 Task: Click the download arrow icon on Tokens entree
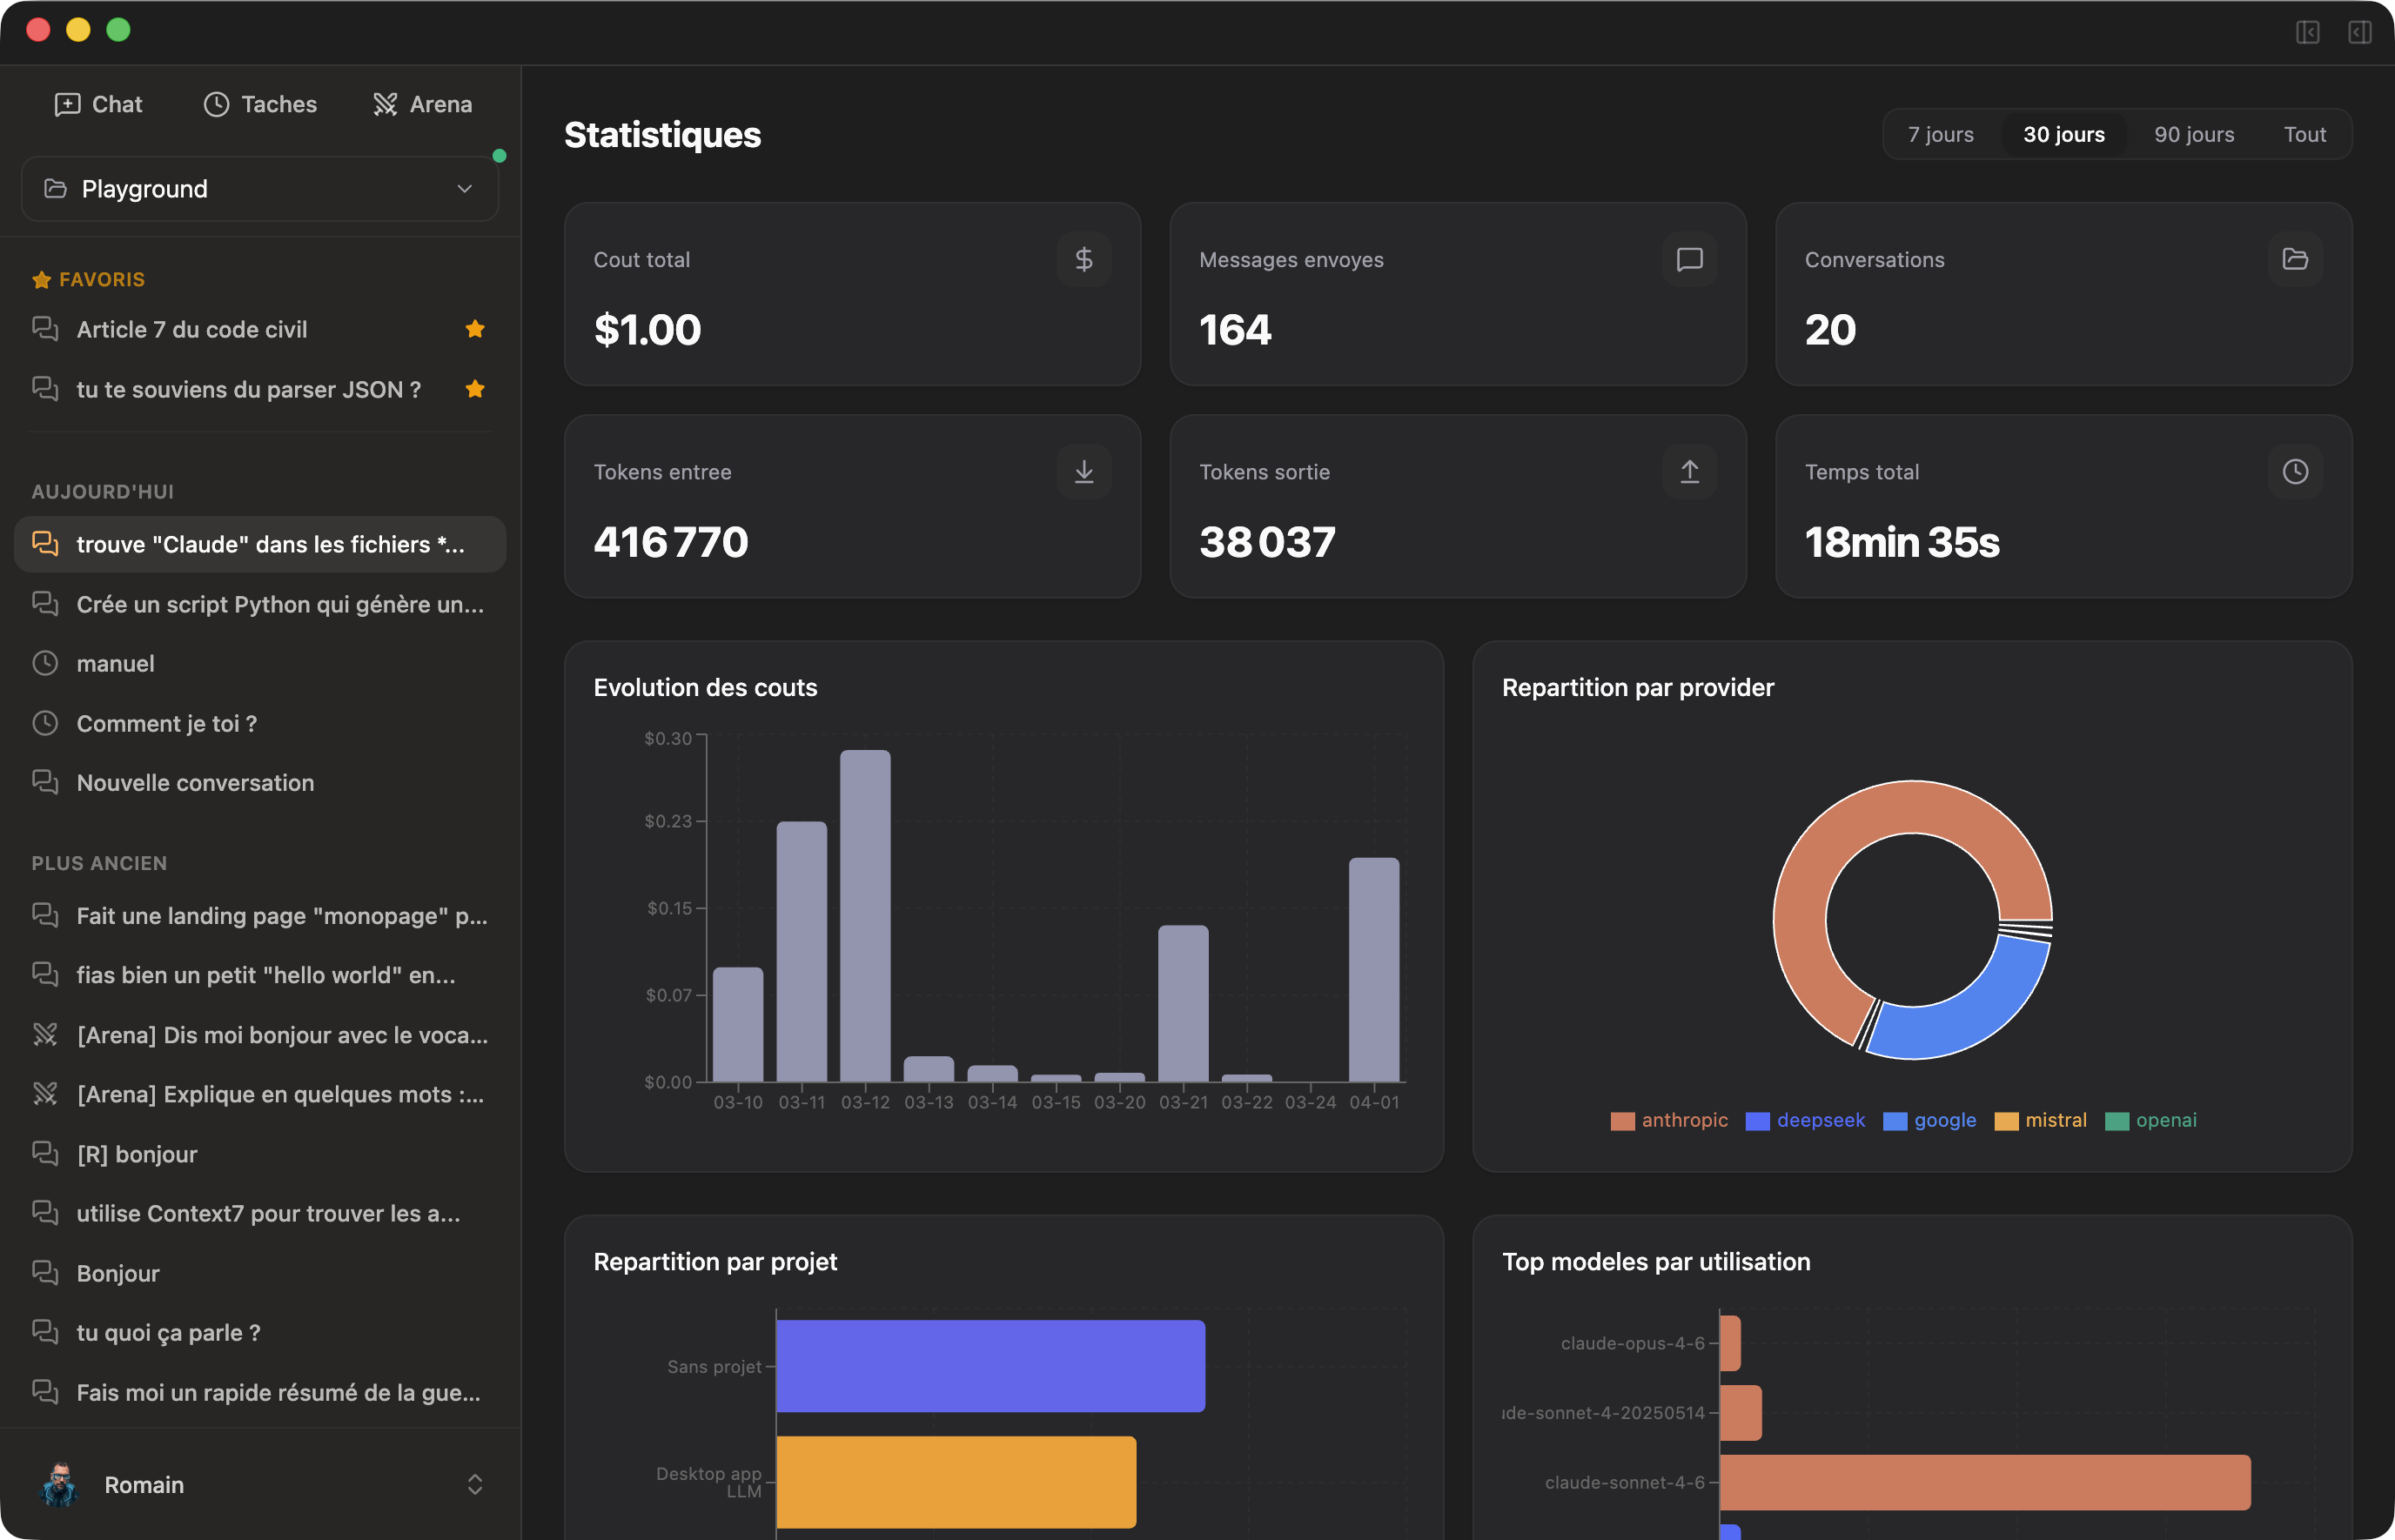[1083, 471]
